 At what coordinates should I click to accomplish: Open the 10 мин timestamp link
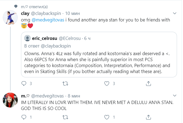click(x=72, y=13)
